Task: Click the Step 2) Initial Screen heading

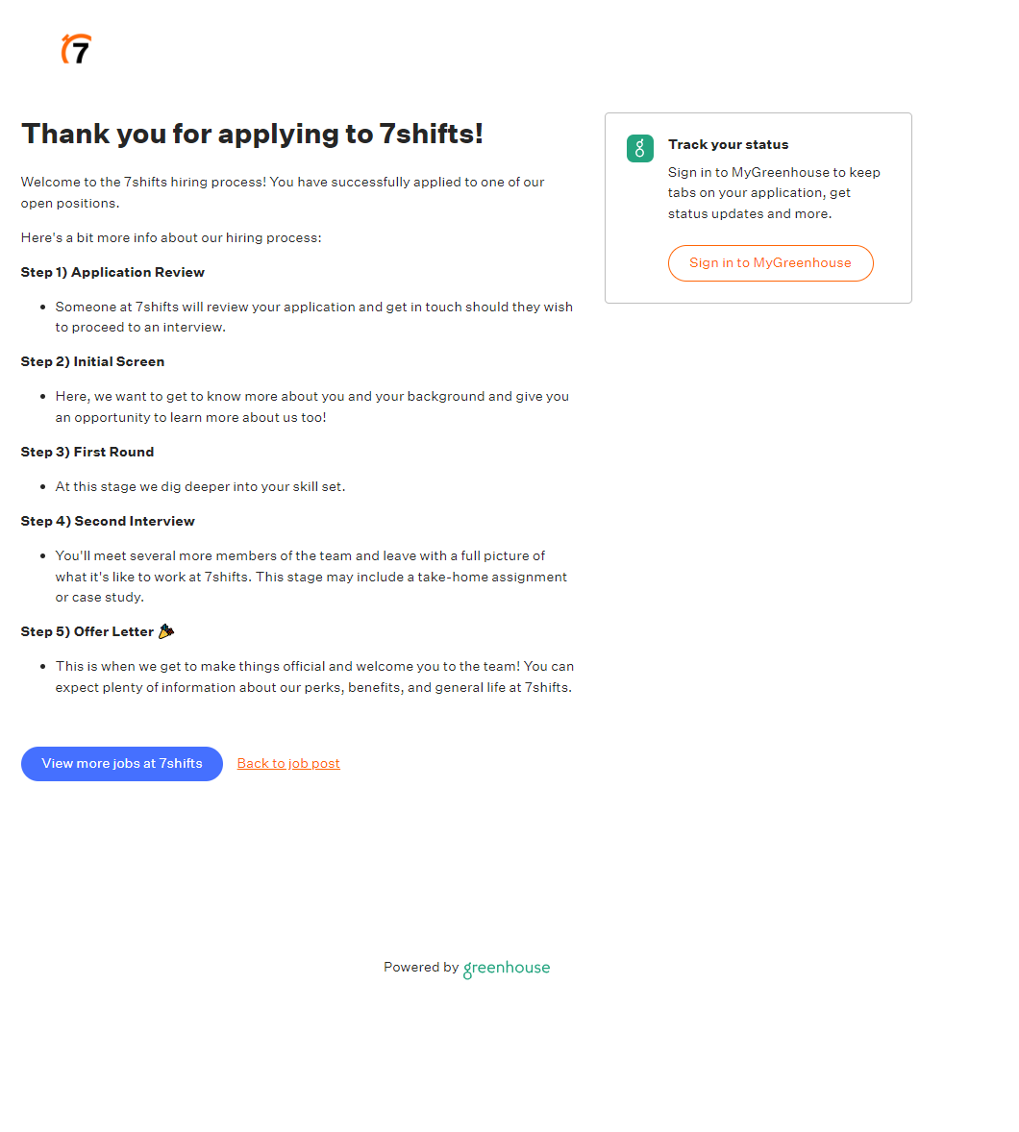Action: [x=92, y=361]
